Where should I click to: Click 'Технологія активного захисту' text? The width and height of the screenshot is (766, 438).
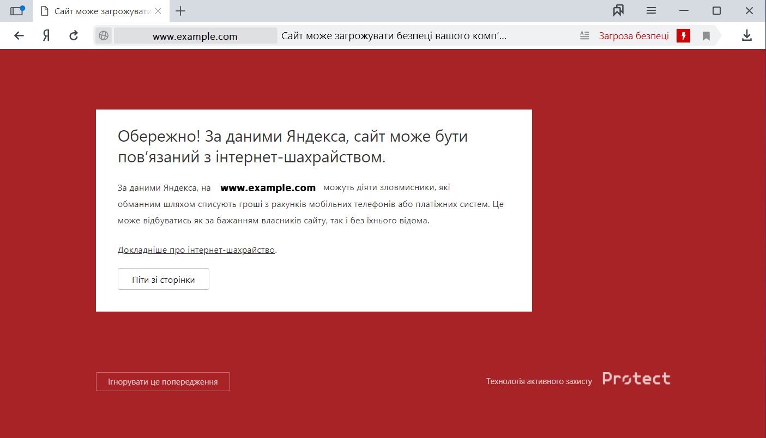(539, 381)
